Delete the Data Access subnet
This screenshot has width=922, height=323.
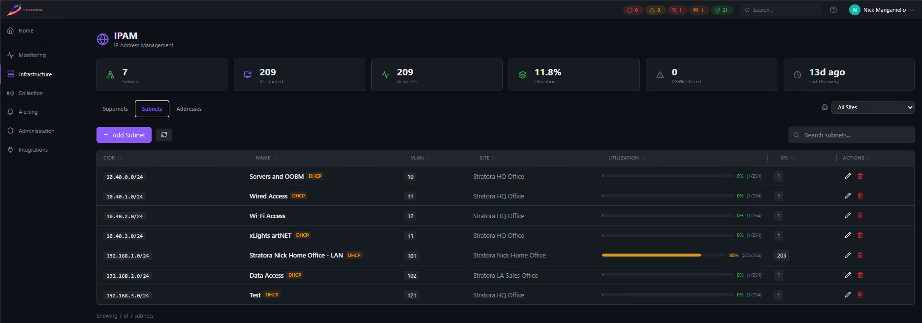(x=860, y=275)
